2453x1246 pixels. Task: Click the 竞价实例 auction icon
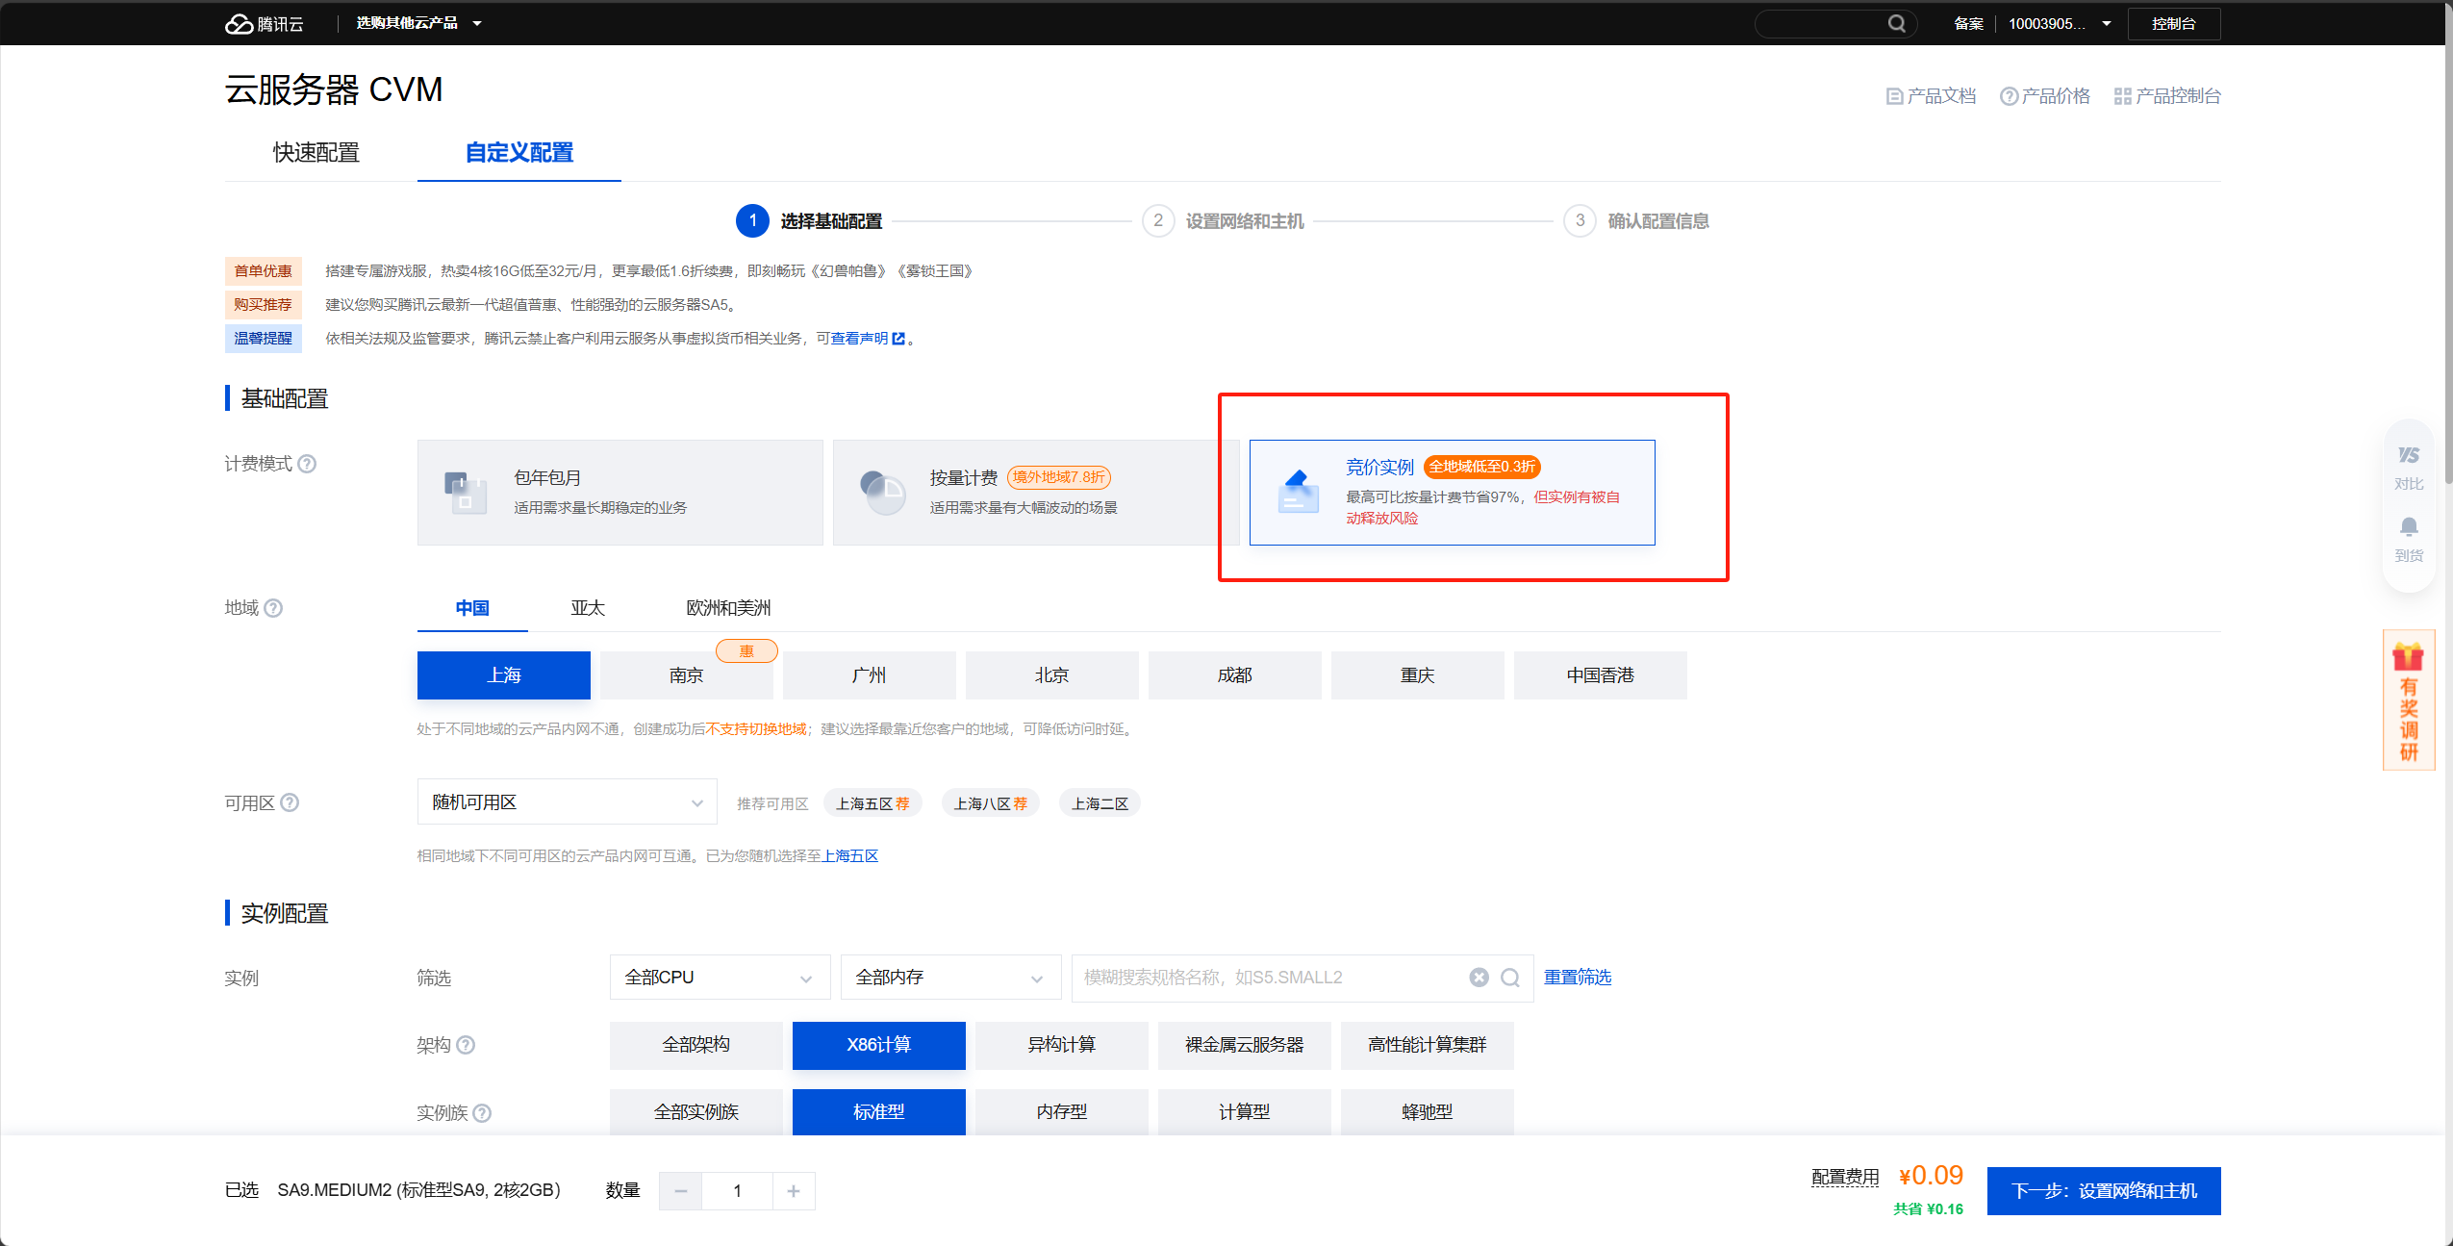(x=1298, y=492)
